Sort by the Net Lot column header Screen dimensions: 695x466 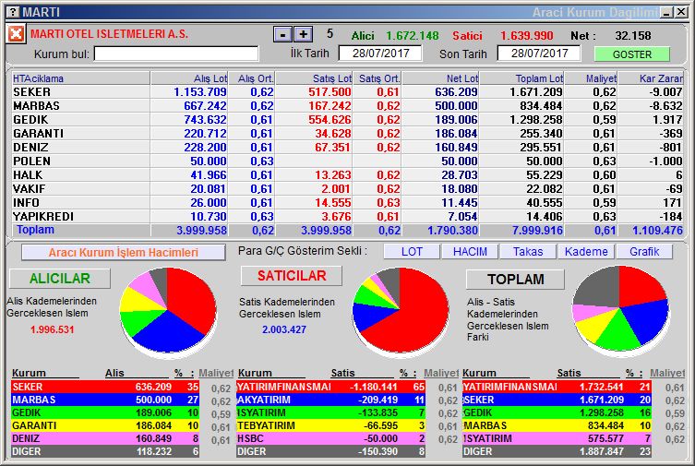click(440, 78)
